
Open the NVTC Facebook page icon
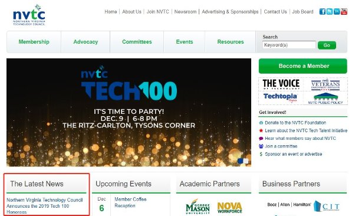(x=322, y=12)
